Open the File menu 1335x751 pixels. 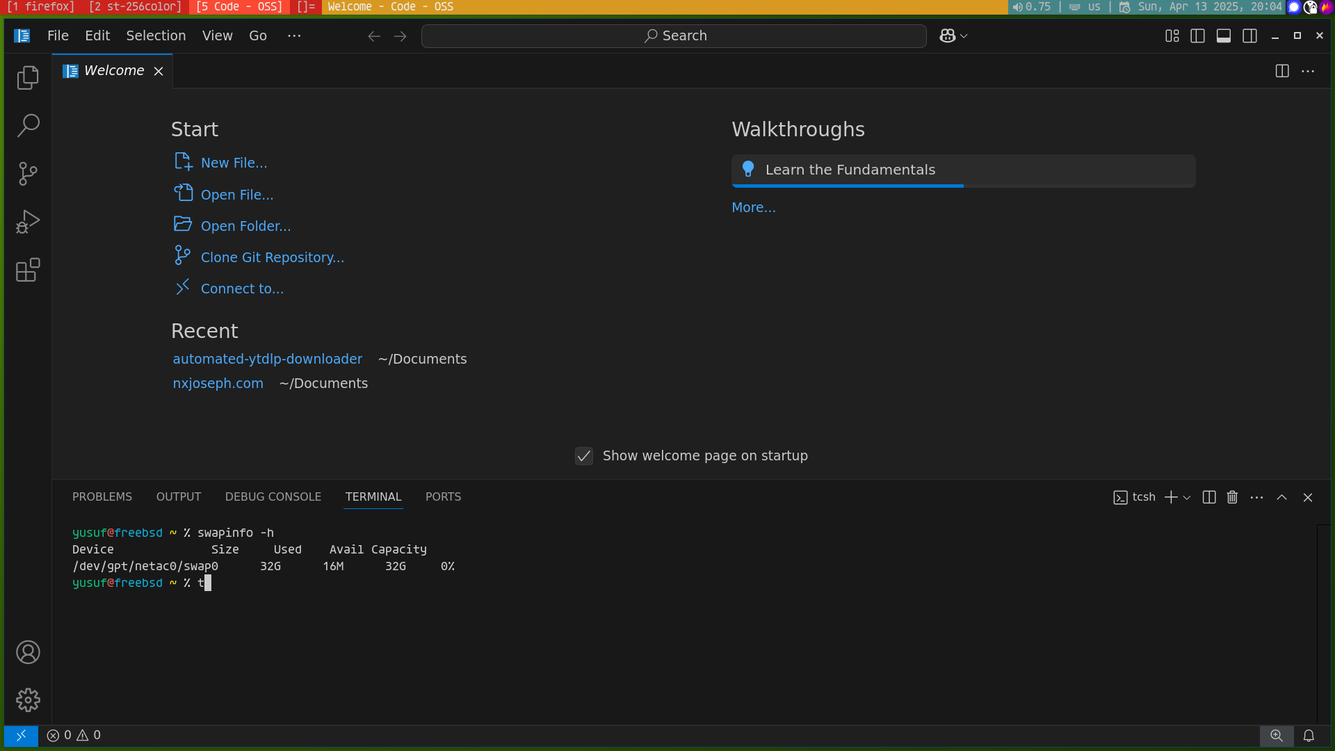click(x=58, y=35)
